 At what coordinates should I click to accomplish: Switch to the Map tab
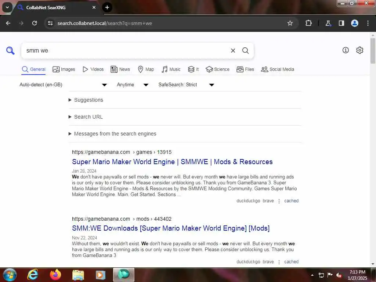(146, 69)
